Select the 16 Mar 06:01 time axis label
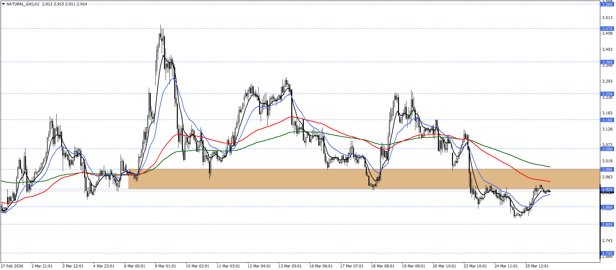 click(321, 266)
